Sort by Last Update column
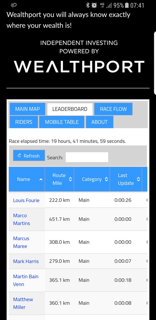Screen dimensions: 156x320 point(126,179)
